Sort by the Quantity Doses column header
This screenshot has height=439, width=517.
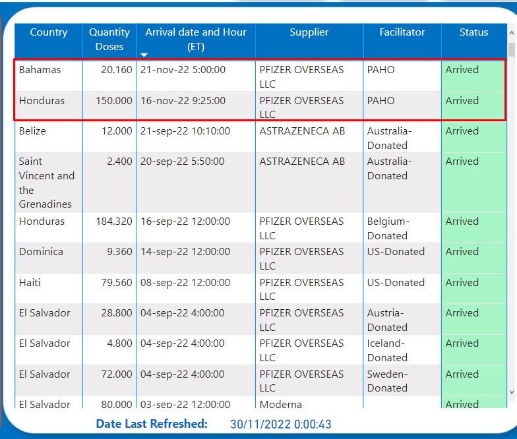pos(109,39)
